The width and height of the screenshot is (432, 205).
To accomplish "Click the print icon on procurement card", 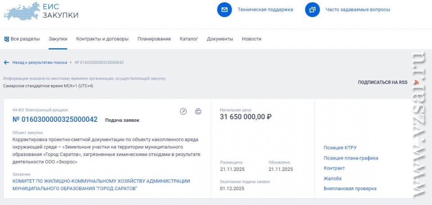I will (x=198, y=111).
